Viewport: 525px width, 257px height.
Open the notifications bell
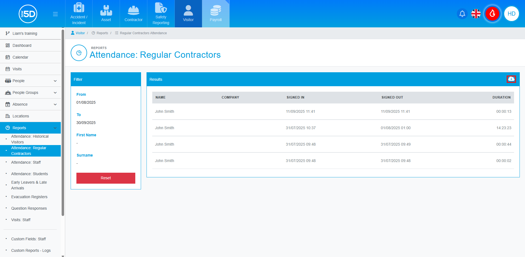pos(462,14)
